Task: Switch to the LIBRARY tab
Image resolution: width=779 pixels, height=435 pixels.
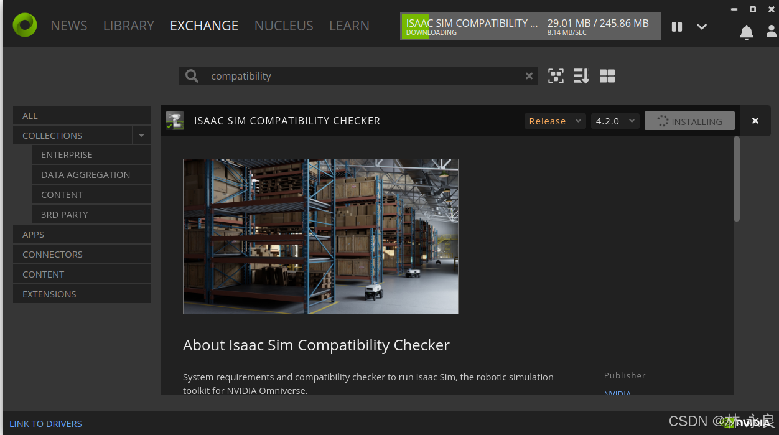Action: coord(129,26)
